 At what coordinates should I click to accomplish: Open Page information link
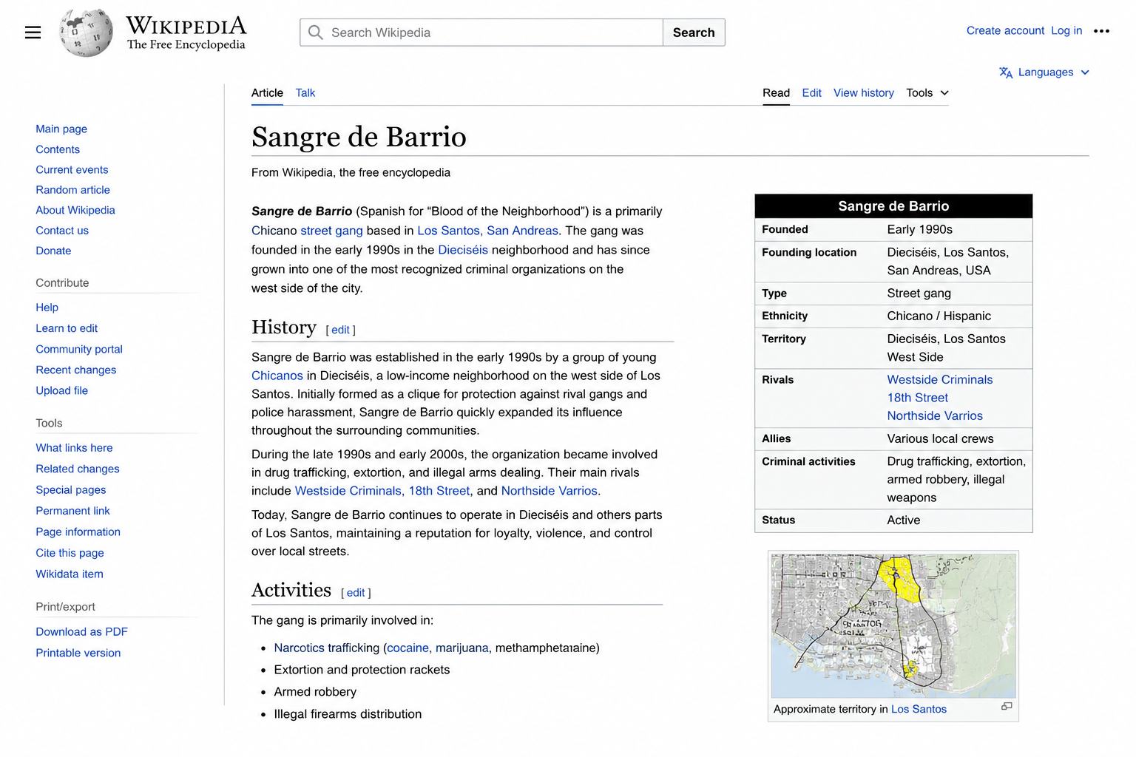78,532
